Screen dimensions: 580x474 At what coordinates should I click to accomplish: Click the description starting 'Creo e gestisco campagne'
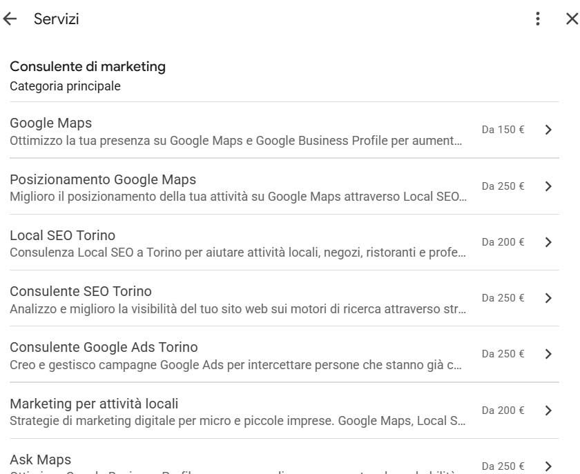tap(236, 365)
